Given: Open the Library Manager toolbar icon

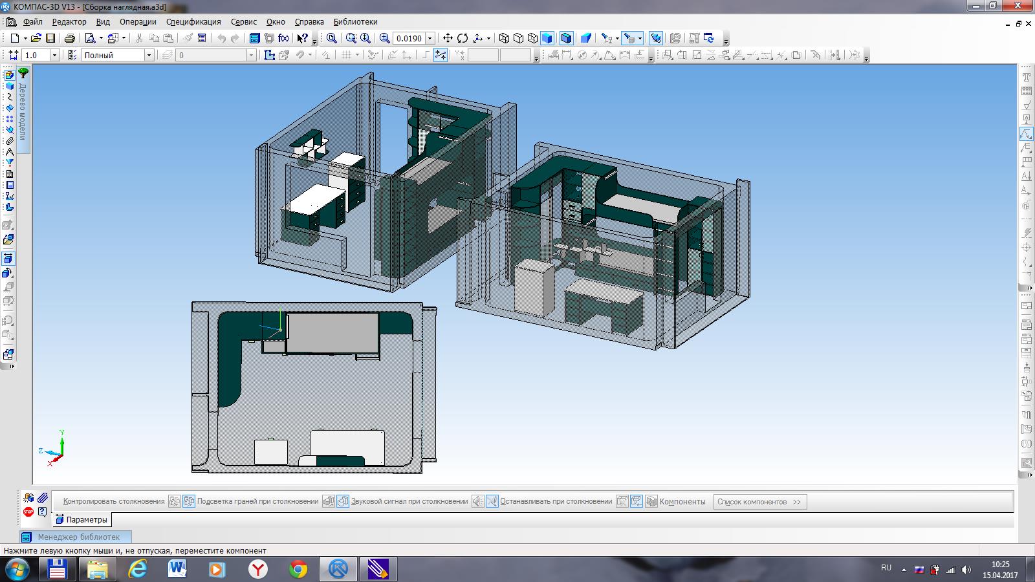Looking at the screenshot, I should point(255,38).
